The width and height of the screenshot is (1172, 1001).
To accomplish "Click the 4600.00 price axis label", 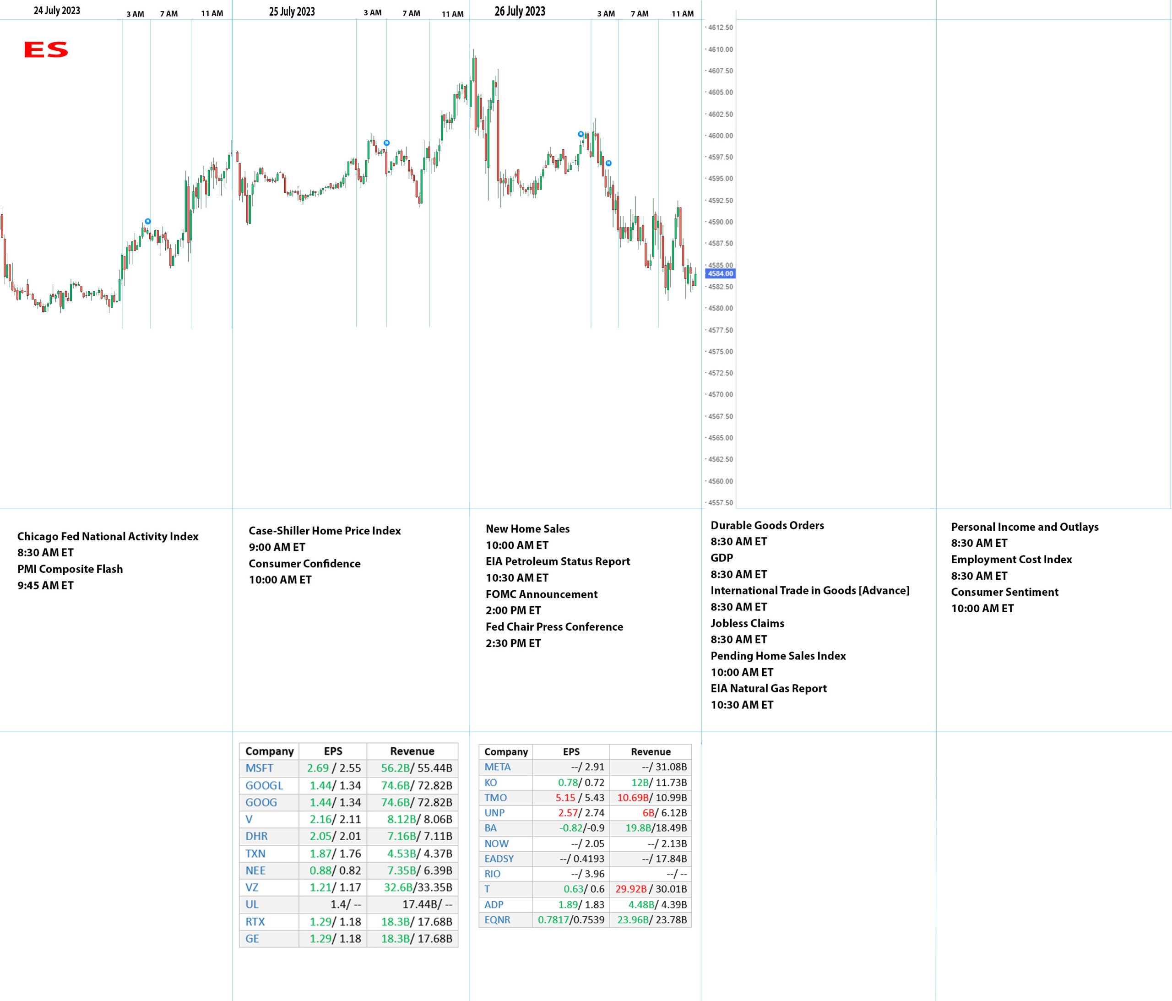I will point(720,136).
